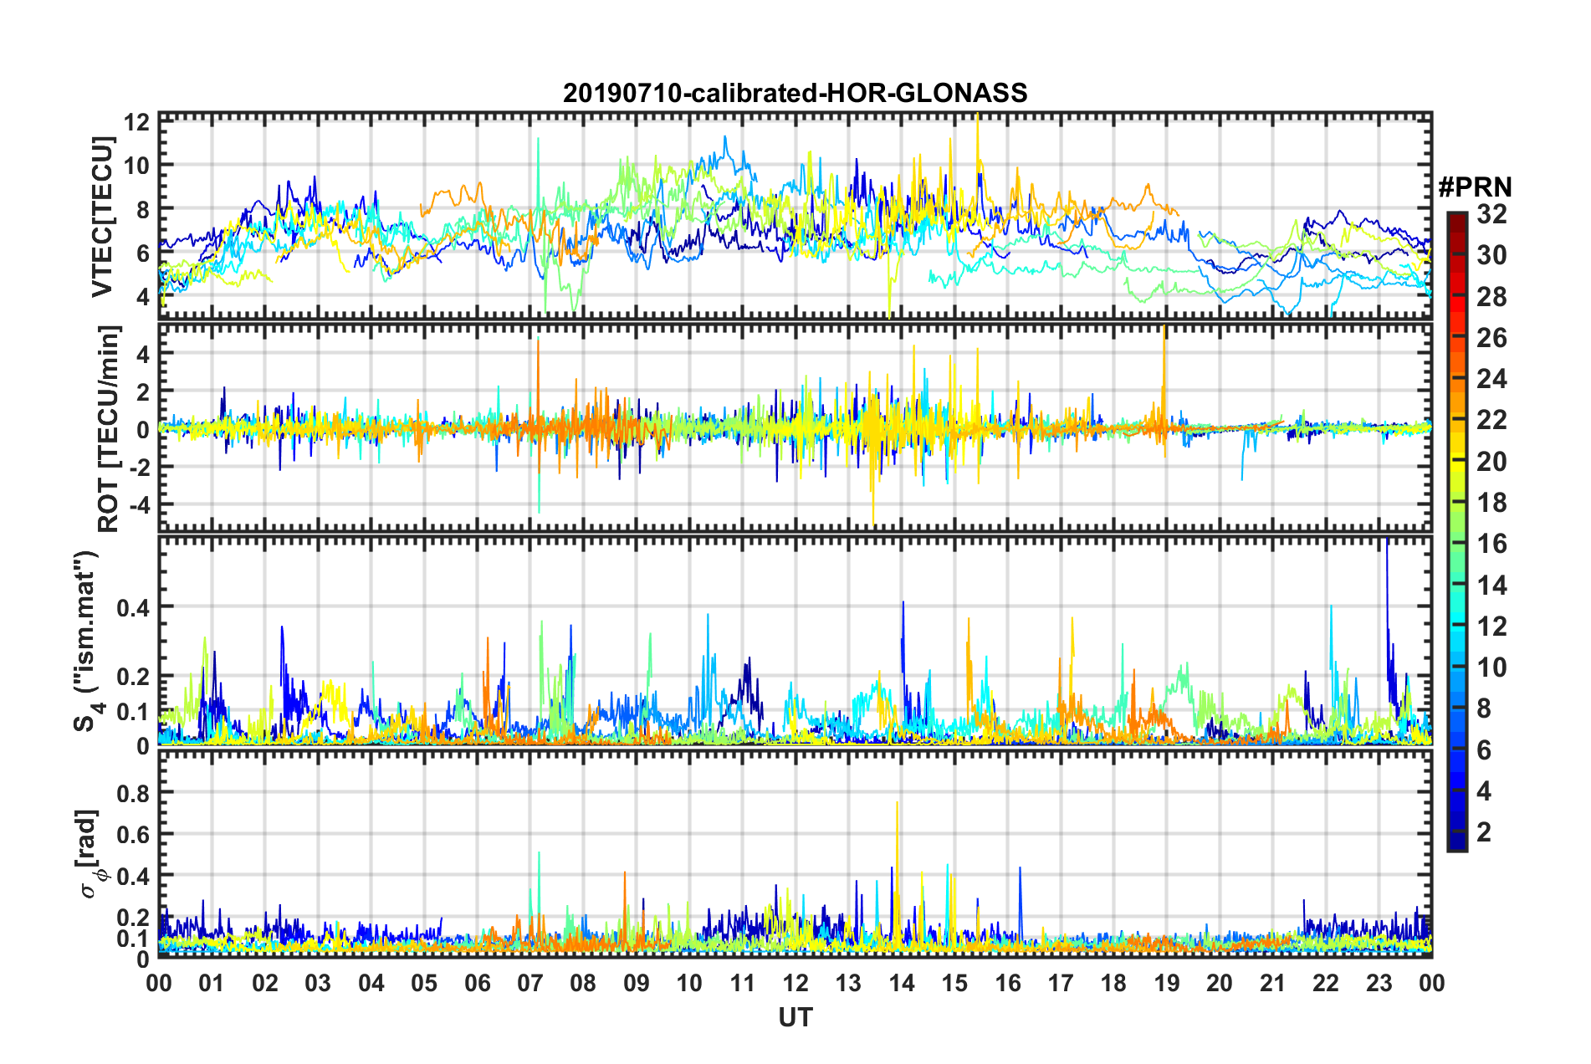Click the "20" label on PRN colorbar
Screen dimensions: 1591x1064
coord(1491,462)
